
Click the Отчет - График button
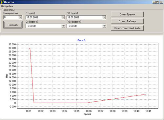click(x=127, y=14)
